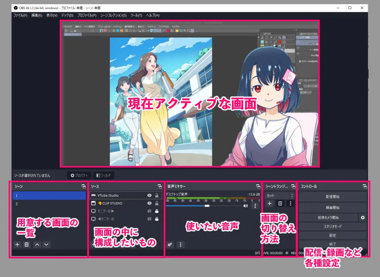Hide the CLIP STUDIO source with its eye icon
This screenshot has height=277, width=380.
coord(149,203)
